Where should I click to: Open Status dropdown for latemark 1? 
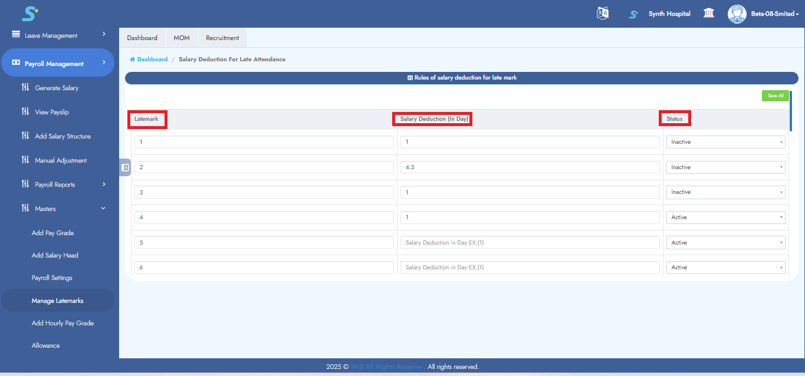[725, 142]
